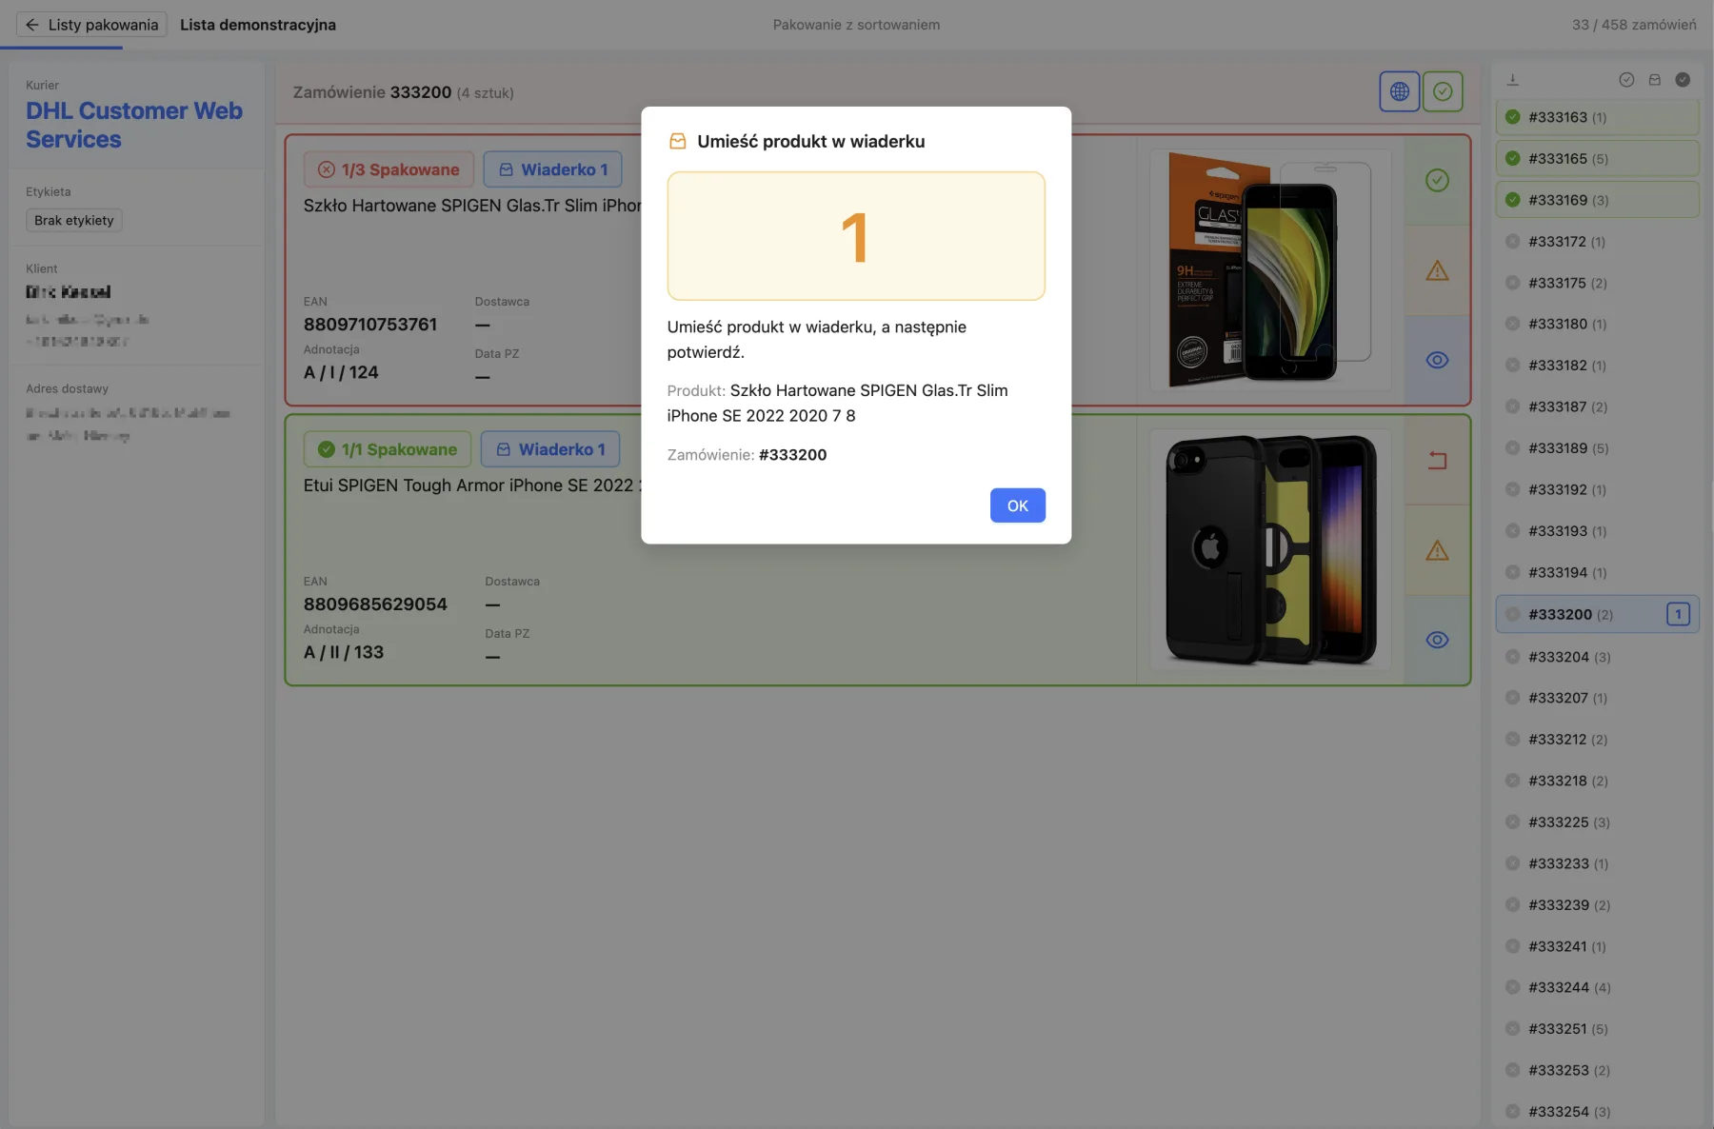Undo packing of the Etui SPIGEN product
Viewport: 1714px width, 1129px height.
click(x=1437, y=461)
